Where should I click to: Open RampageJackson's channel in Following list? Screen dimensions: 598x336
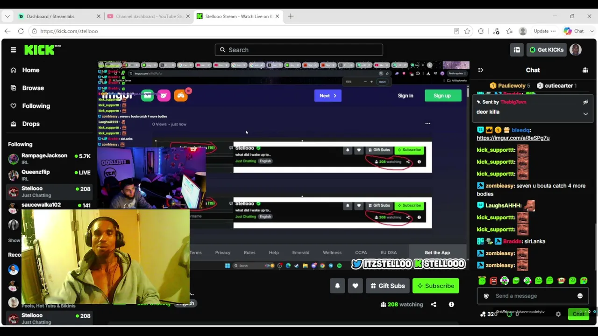(49, 159)
